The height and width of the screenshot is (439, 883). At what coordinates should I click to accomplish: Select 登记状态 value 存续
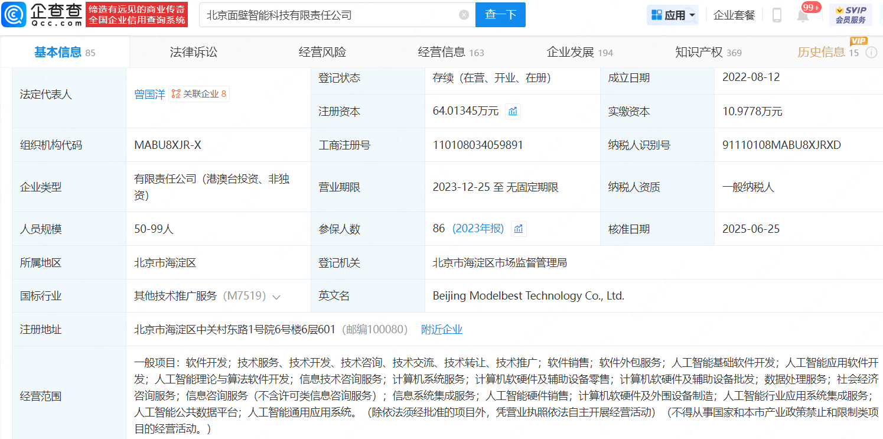(x=491, y=77)
